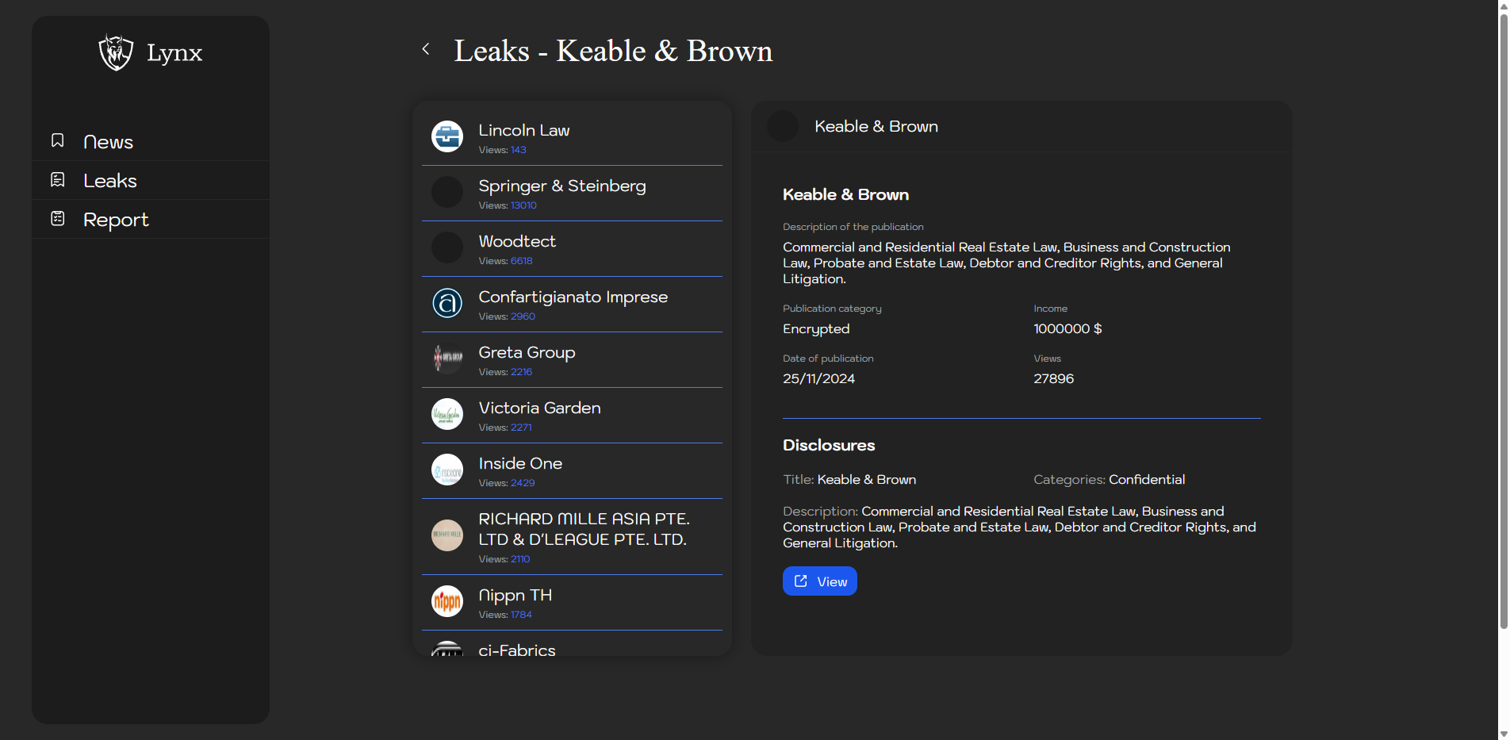This screenshot has height=740, width=1510.
Task: Click the Confartigianato Imprese circular logo
Action: pos(447,303)
